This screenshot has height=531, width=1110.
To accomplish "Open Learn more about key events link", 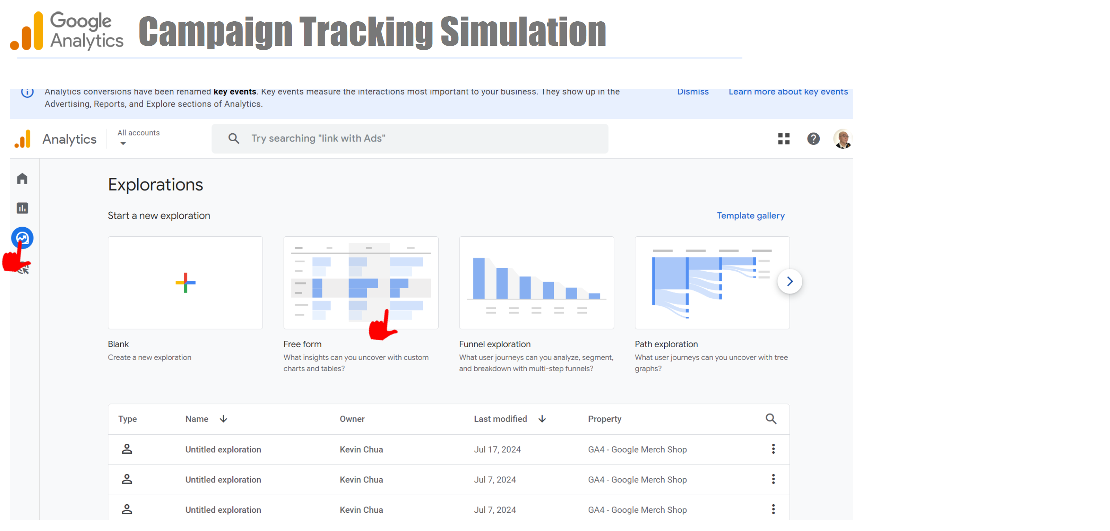I will tap(788, 92).
